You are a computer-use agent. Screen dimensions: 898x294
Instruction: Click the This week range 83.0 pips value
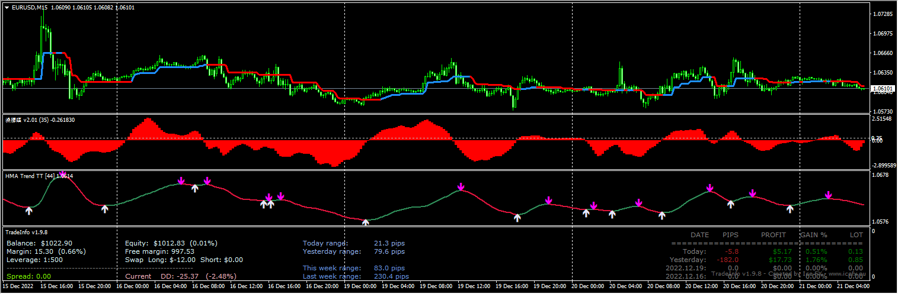pyautogui.click(x=389, y=268)
